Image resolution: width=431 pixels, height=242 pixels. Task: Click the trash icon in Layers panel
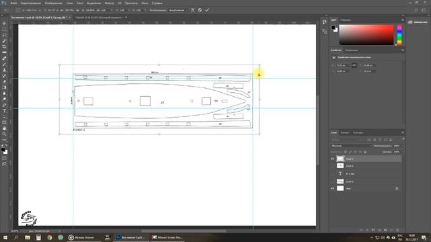397,230
